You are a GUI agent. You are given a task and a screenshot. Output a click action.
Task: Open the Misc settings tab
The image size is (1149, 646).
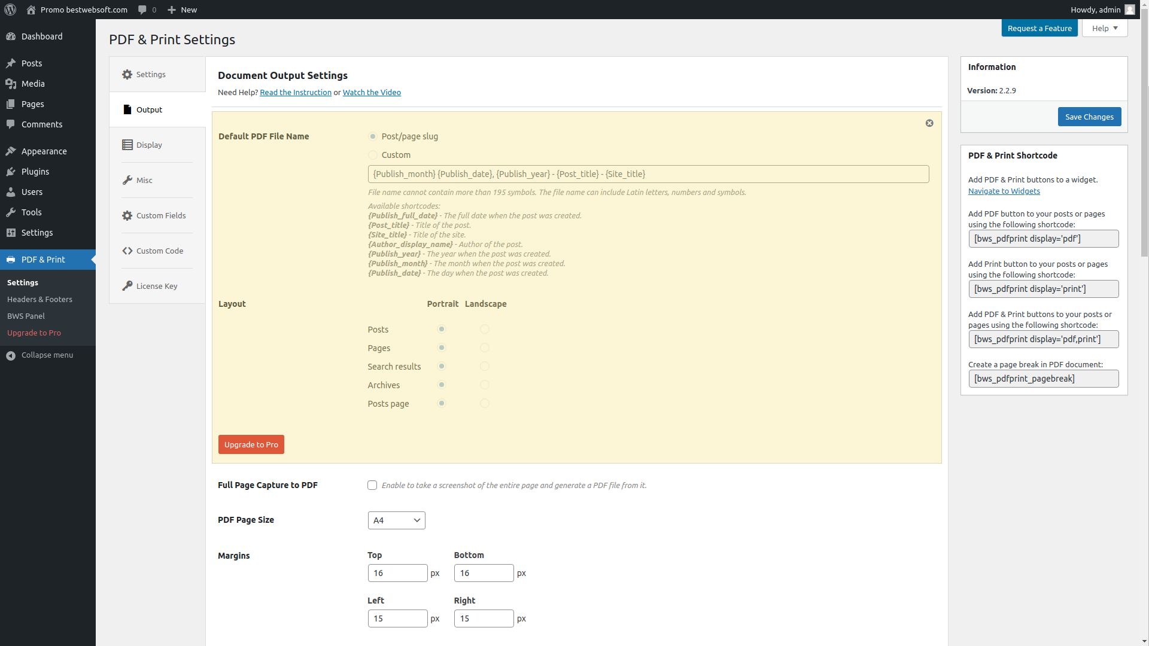pyautogui.click(x=144, y=180)
